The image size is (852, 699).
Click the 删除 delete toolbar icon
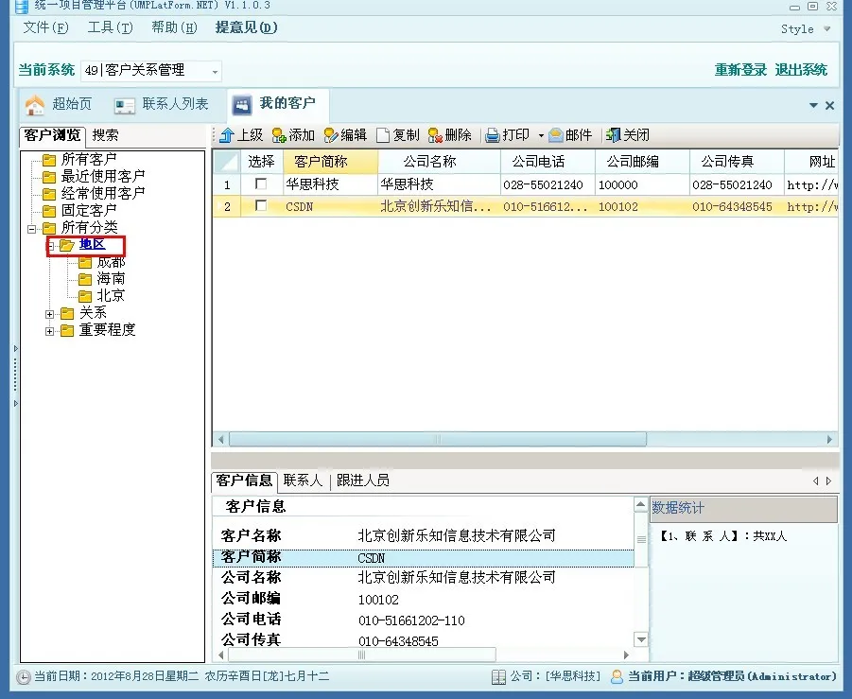click(435, 135)
